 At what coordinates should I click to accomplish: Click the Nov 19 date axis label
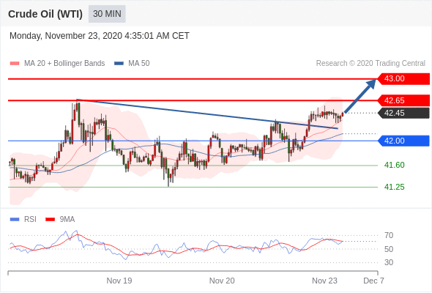pos(119,281)
